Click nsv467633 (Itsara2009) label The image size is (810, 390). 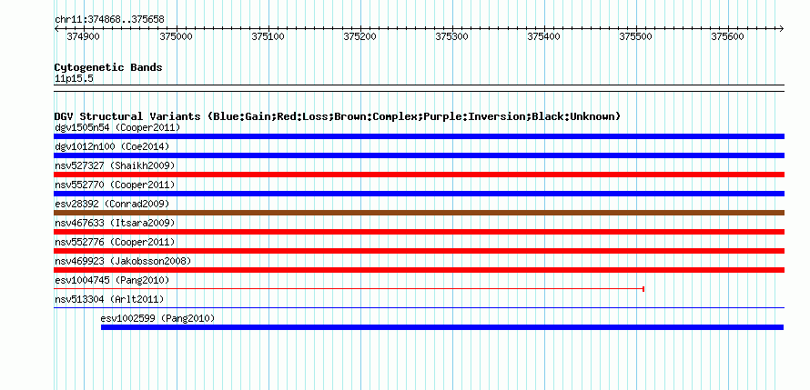(x=115, y=223)
